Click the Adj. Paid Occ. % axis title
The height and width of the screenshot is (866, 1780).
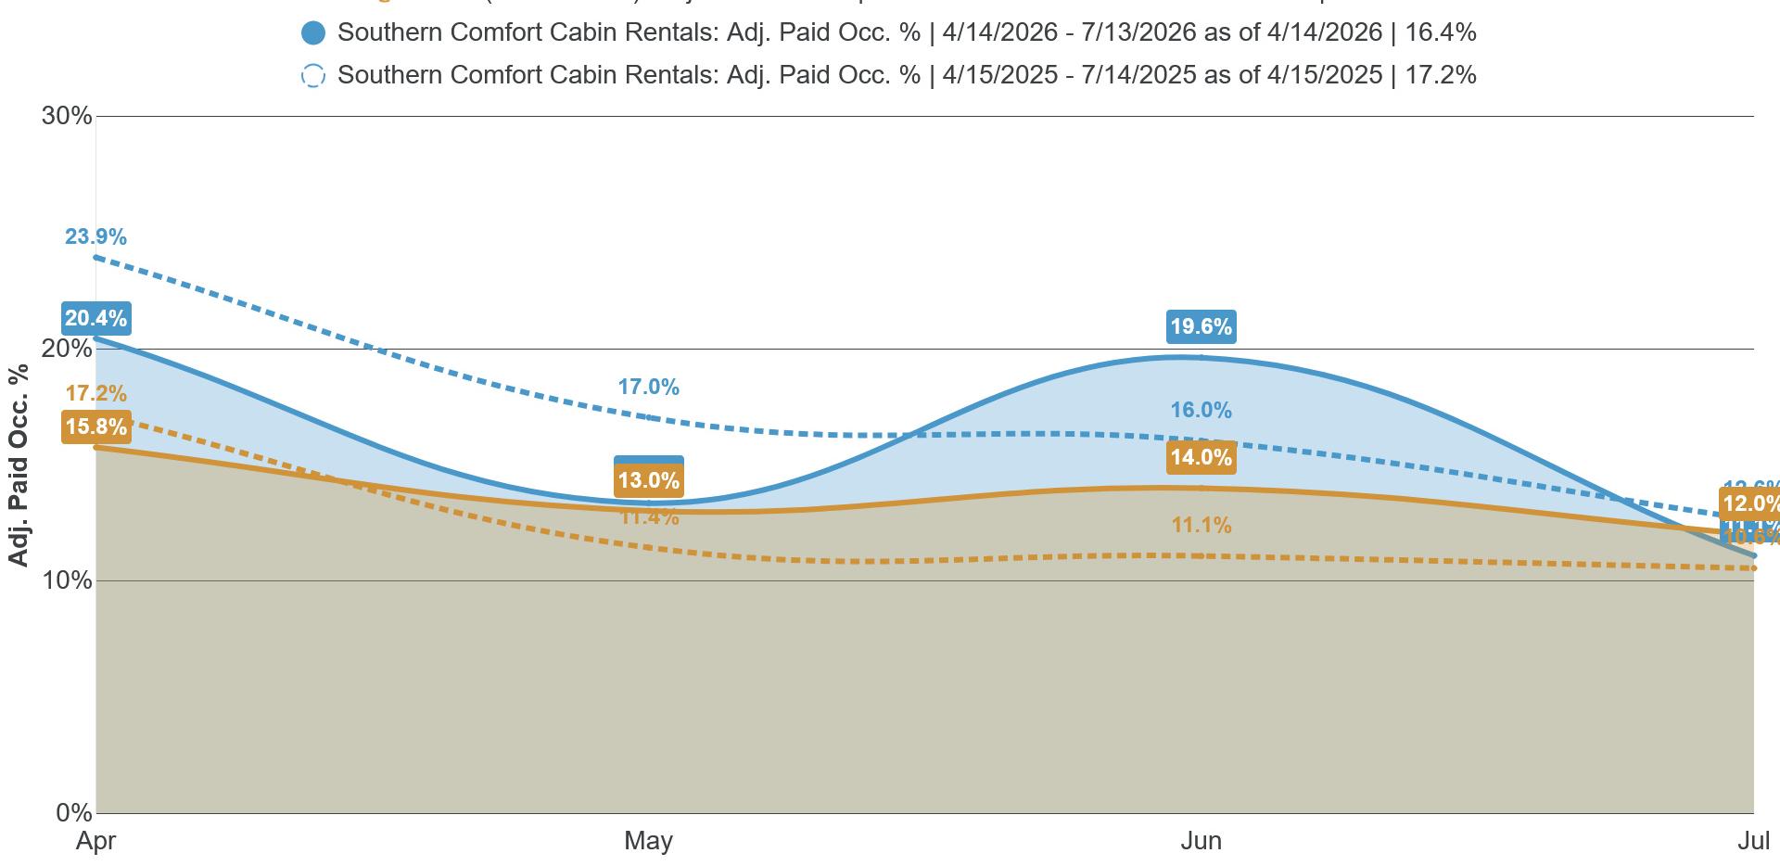pos(18,465)
